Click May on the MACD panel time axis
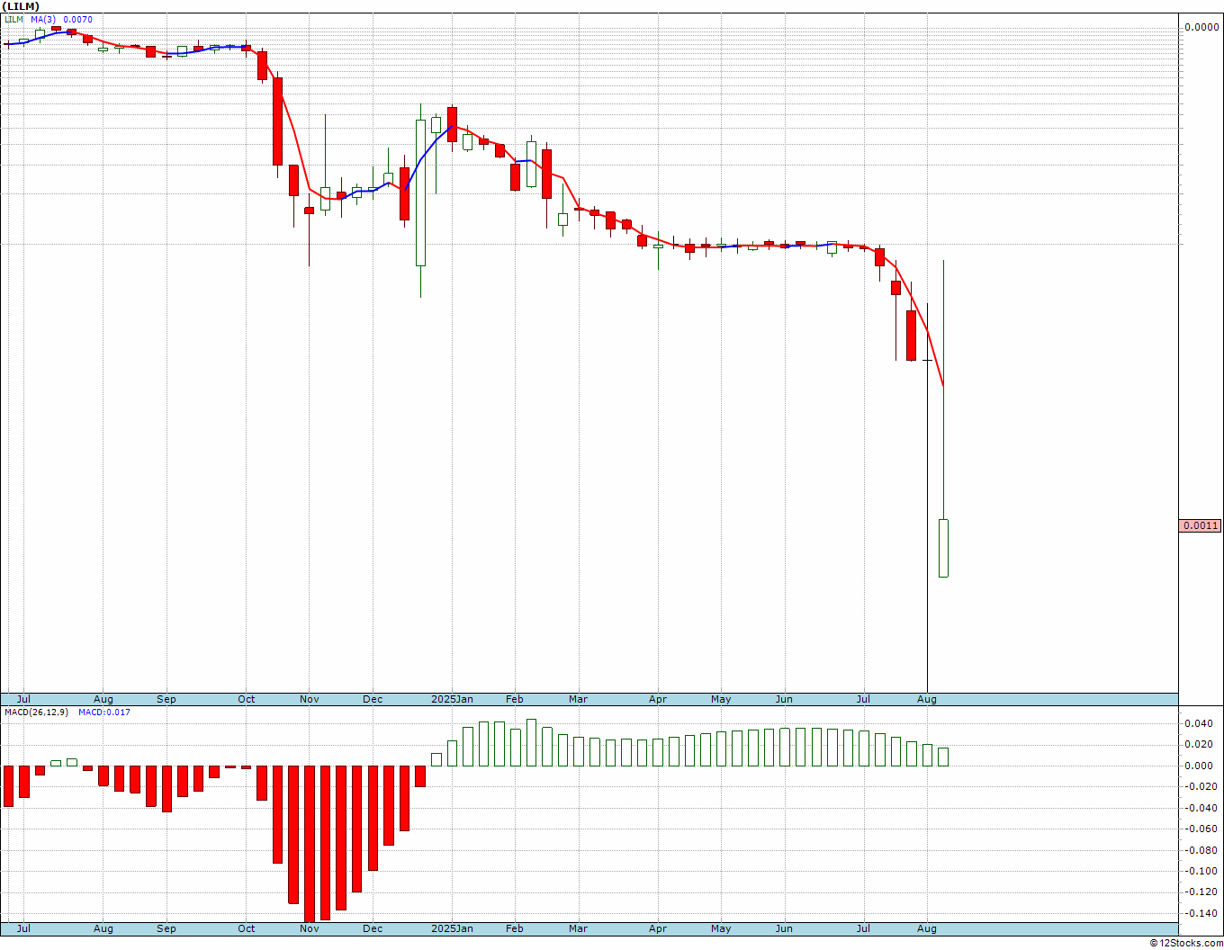 (x=721, y=928)
